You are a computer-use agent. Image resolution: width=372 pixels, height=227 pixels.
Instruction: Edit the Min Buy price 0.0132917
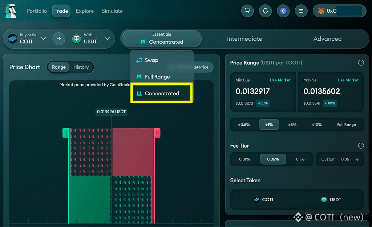[253, 91]
